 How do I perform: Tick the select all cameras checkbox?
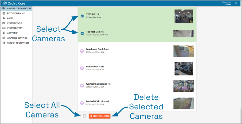[84, 116]
